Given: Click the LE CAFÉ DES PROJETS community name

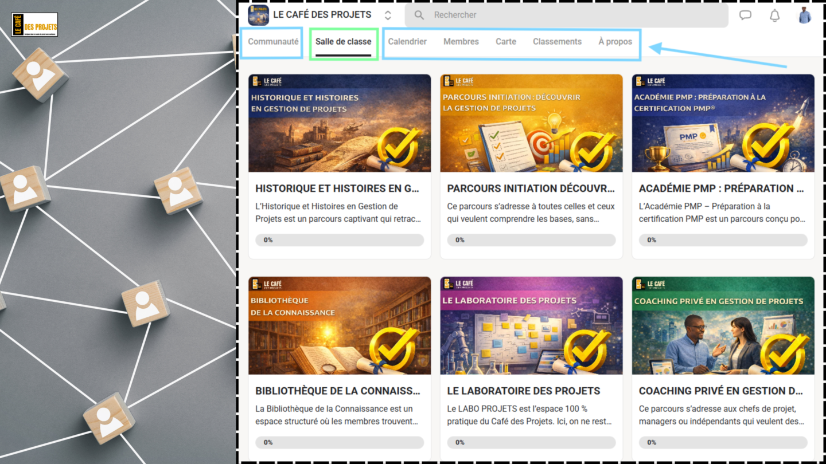Looking at the screenshot, I should pos(322,15).
